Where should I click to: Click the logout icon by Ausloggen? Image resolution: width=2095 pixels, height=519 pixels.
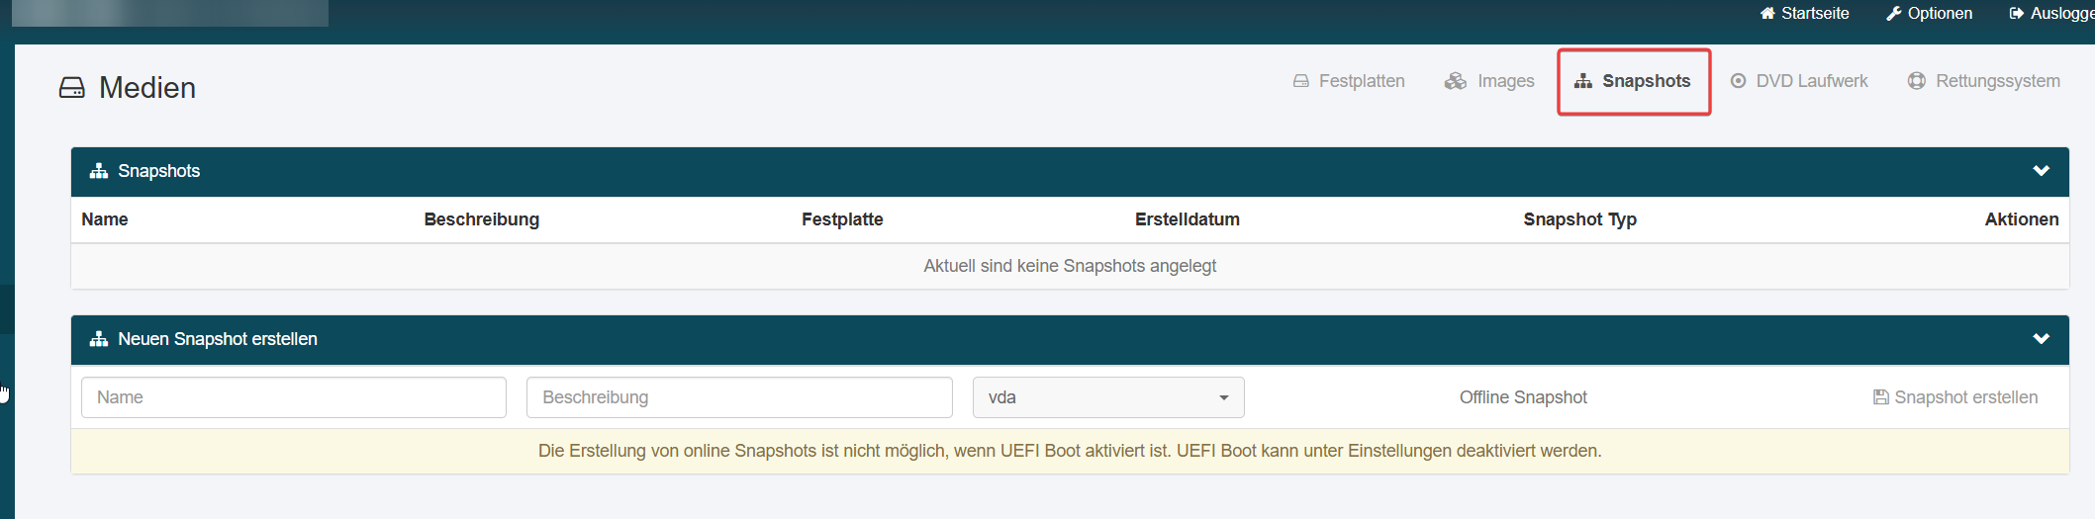click(2017, 14)
